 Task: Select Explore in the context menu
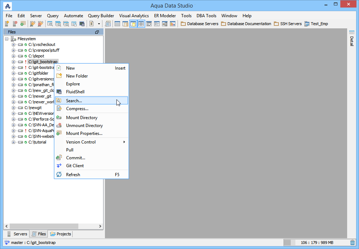91,84
